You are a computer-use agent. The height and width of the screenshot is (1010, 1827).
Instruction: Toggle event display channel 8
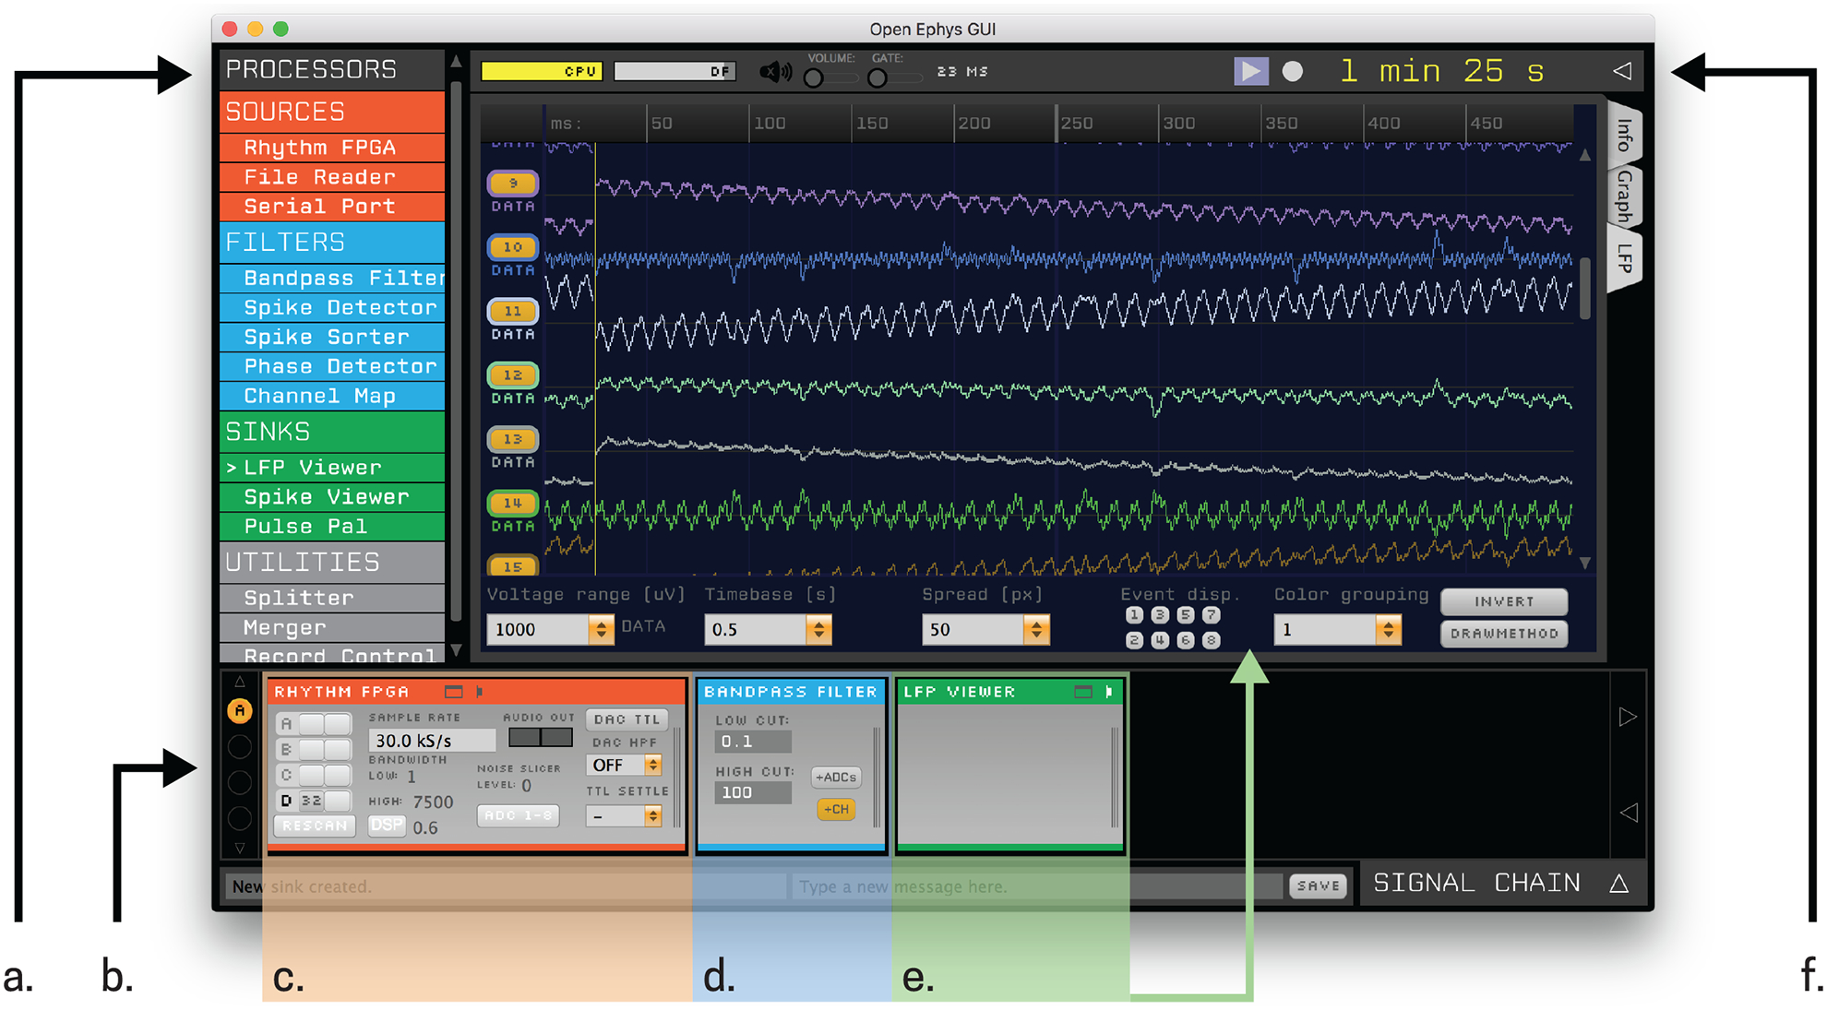pos(1212,640)
